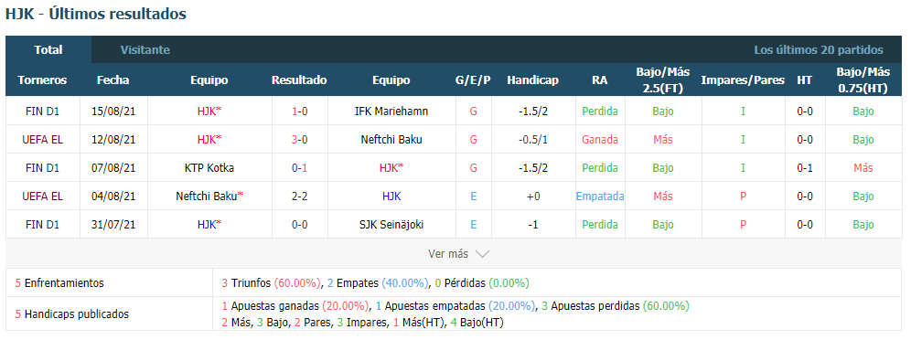Screen dimensions: 911x340
Task: Switch to the Visitante tab
Action: tap(145, 50)
